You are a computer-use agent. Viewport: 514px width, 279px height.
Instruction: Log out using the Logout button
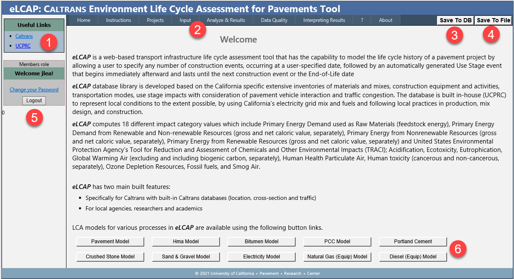tap(34, 101)
